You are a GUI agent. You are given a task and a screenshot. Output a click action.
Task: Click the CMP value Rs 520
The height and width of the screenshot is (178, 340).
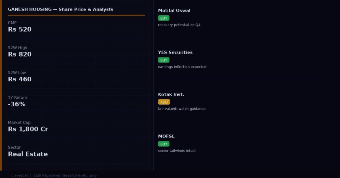pyautogui.click(x=20, y=30)
